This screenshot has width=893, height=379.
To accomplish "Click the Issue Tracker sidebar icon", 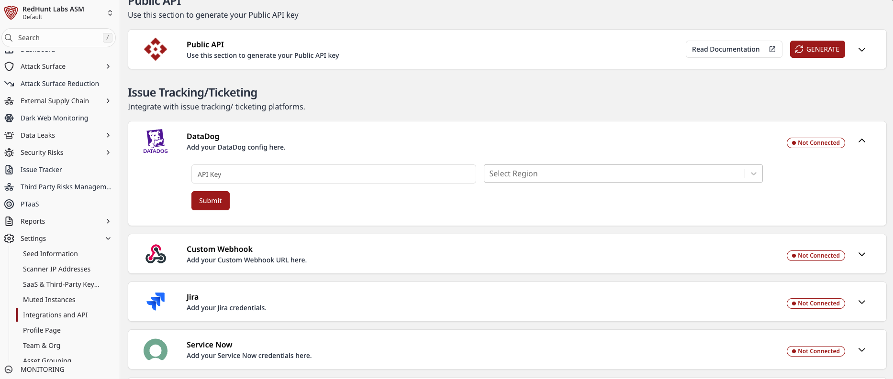I will [9, 170].
